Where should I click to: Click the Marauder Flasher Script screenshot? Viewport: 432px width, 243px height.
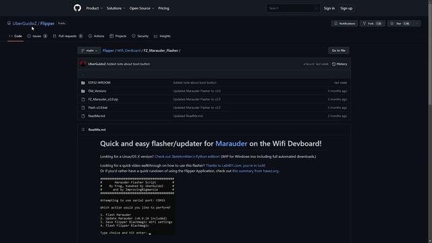tap(137, 206)
